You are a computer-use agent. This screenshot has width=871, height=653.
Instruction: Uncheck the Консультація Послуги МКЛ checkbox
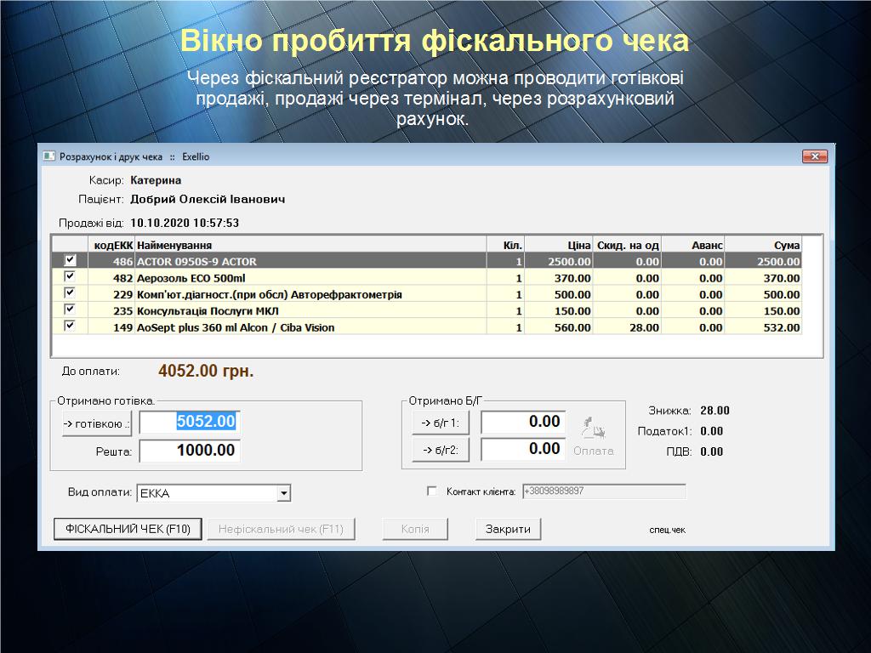click(70, 310)
